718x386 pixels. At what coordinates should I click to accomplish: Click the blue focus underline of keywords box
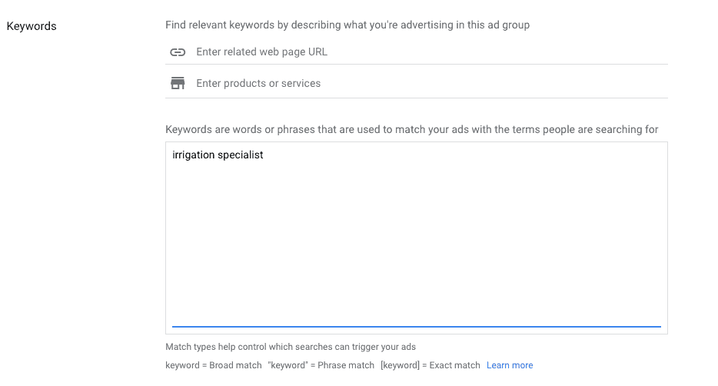pos(416,327)
